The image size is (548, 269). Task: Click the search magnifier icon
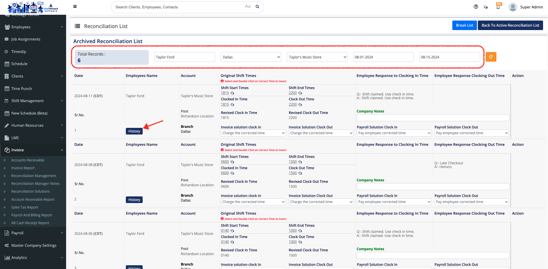coord(257,7)
